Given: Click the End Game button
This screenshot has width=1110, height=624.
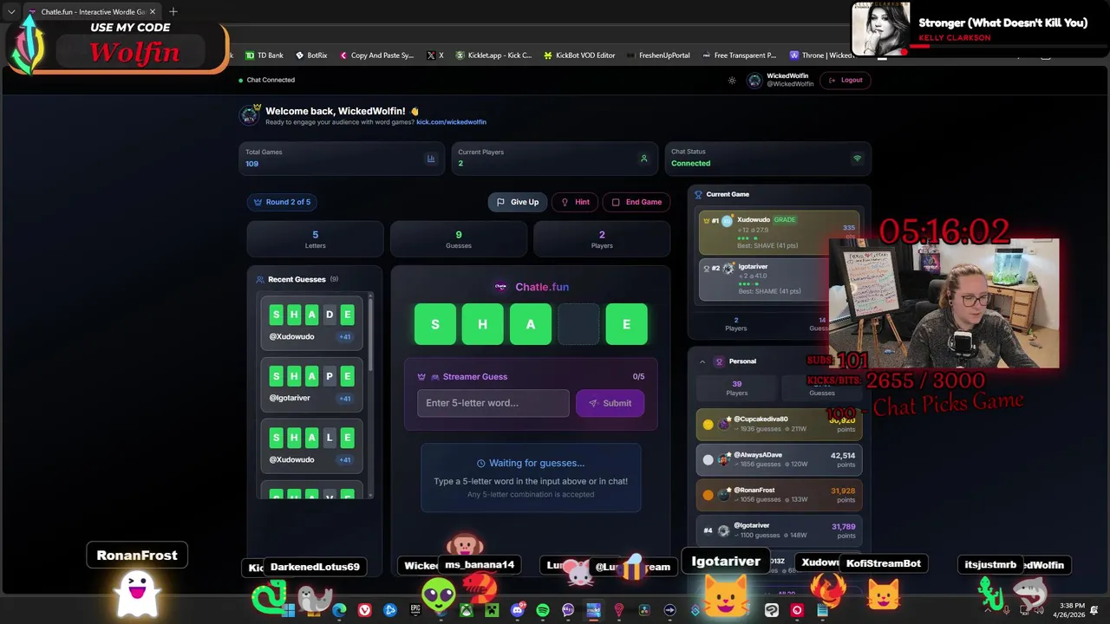Looking at the screenshot, I should coord(637,202).
